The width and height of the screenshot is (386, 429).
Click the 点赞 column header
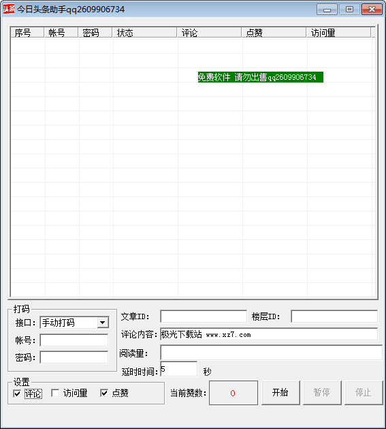[x=274, y=33]
